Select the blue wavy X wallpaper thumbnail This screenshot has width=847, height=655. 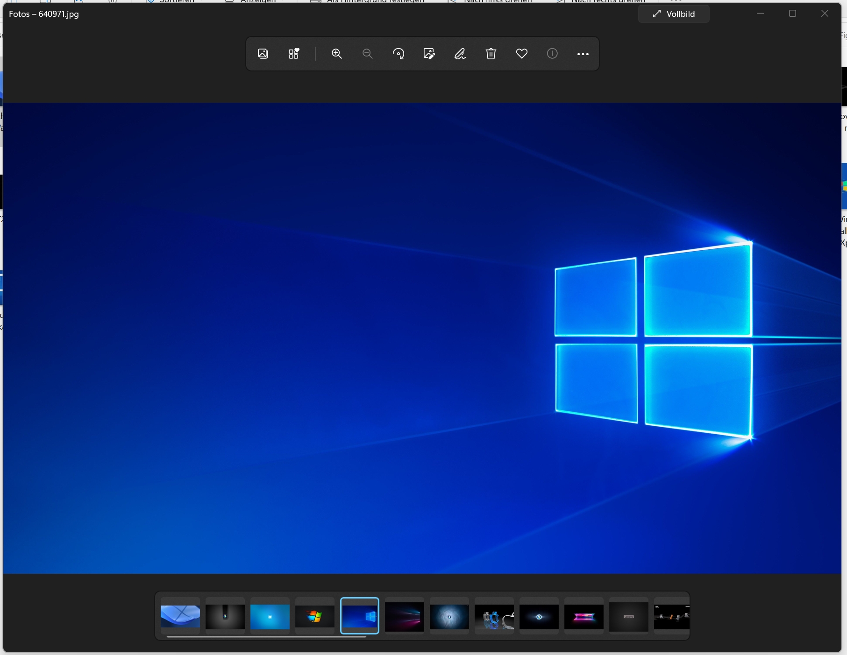180,616
